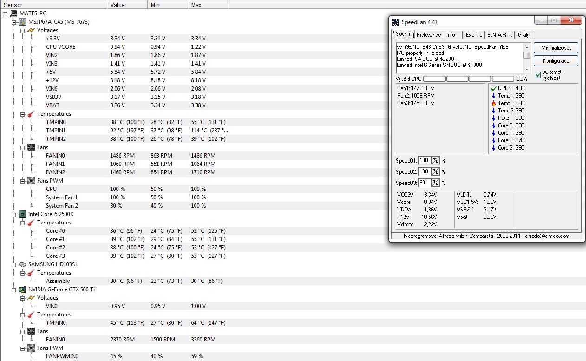Click the Voltages icon under NVIDIA GeForce GTX 560 Ti
The height and width of the screenshot is (361, 586).
point(31,298)
